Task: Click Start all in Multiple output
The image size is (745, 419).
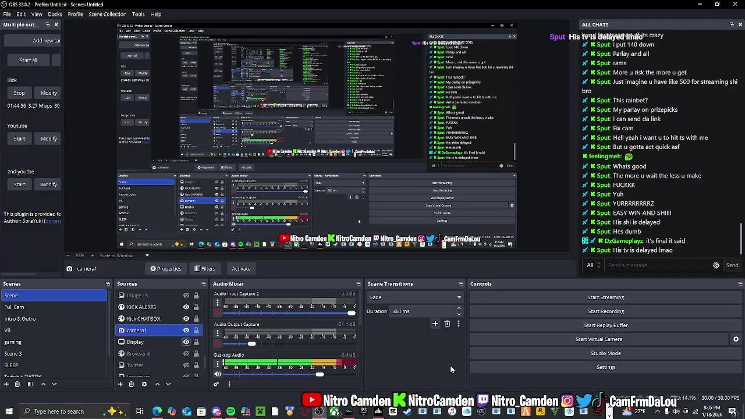Action: pos(28,61)
